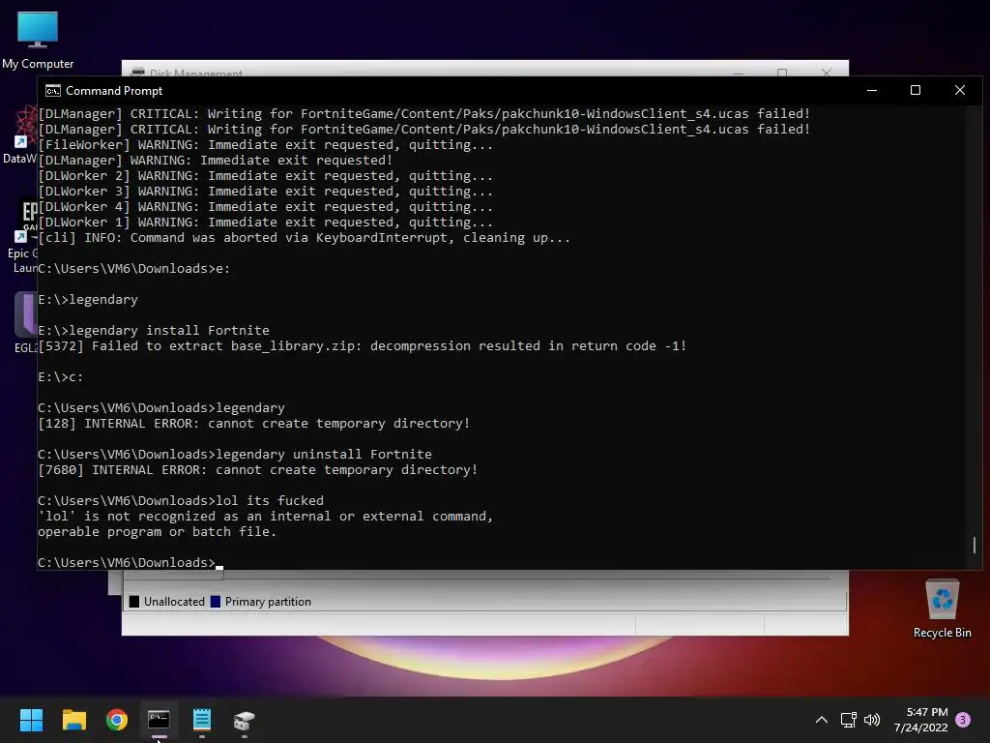The width and height of the screenshot is (990, 743).
Task: Click the 'Command Prompt' window title text
Action: (114, 91)
